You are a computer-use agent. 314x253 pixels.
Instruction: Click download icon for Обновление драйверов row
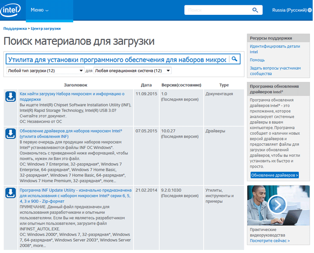tap(10, 134)
